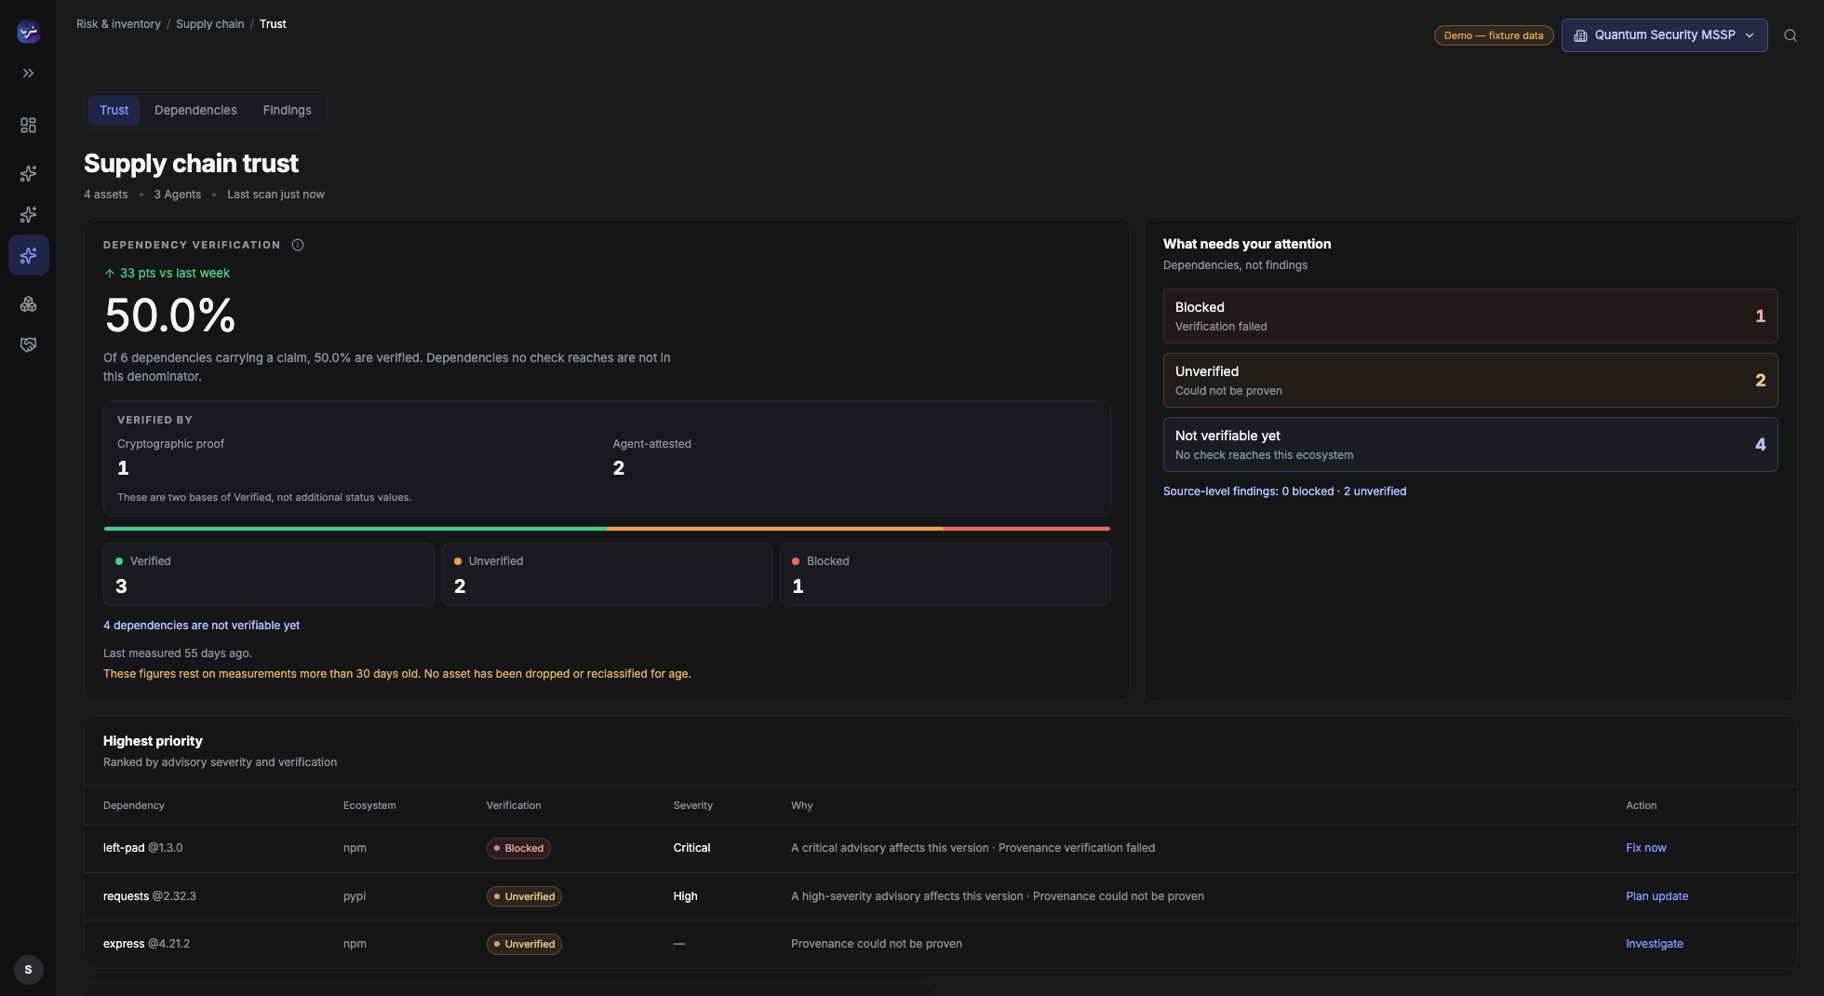
Task: Click the info icon beside Dependency Verification
Action: [x=298, y=245]
